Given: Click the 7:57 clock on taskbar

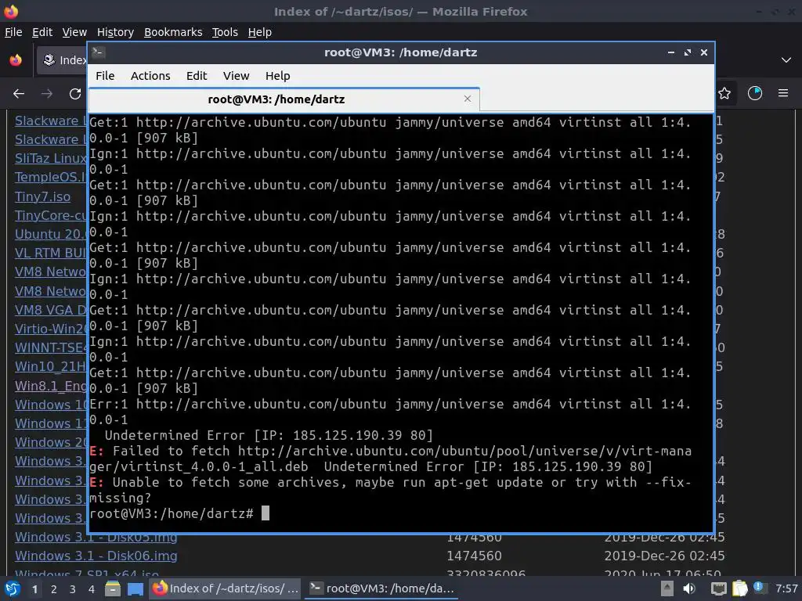Looking at the screenshot, I should pyautogui.click(x=786, y=588).
